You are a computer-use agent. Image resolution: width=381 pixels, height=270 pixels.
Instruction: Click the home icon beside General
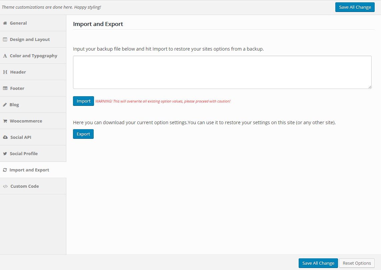(x=5, y=23)
